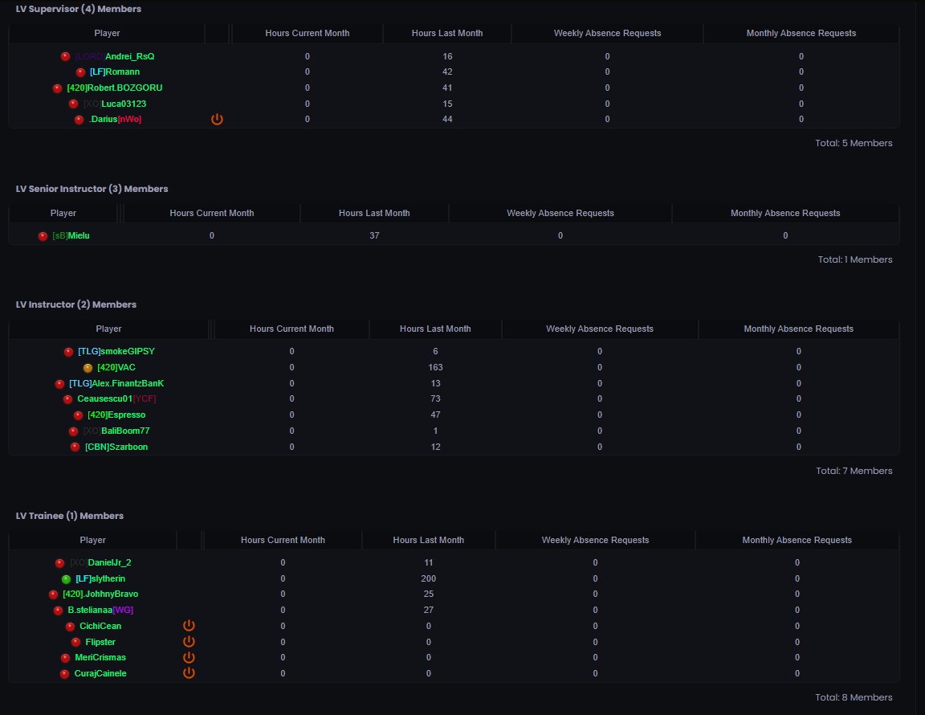925x715 pixels.
Task: Open [TLG]smokeGIPSY player profile
Action: [116, 351]
